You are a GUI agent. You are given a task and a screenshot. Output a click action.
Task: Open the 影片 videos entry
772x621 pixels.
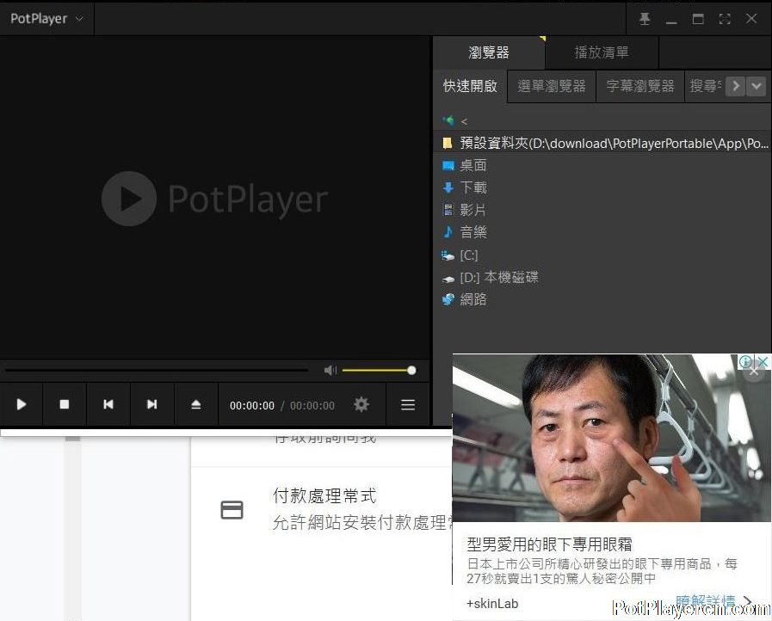point(464,210)
